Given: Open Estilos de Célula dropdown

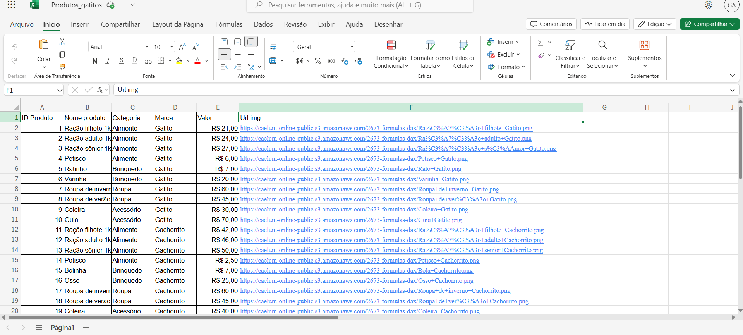Looking at the screenshot, I should 463,55.
